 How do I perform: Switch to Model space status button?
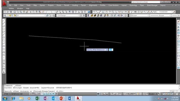[x=98, y=94]
